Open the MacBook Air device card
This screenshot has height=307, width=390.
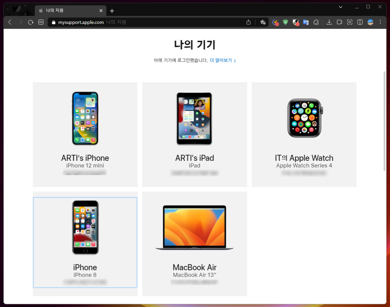coord(195,244)
